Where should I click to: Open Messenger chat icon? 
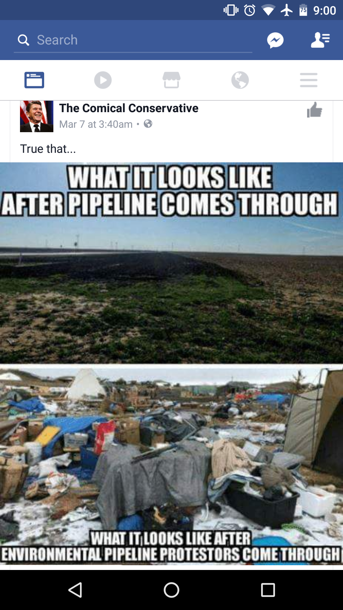tap(275, 40)
